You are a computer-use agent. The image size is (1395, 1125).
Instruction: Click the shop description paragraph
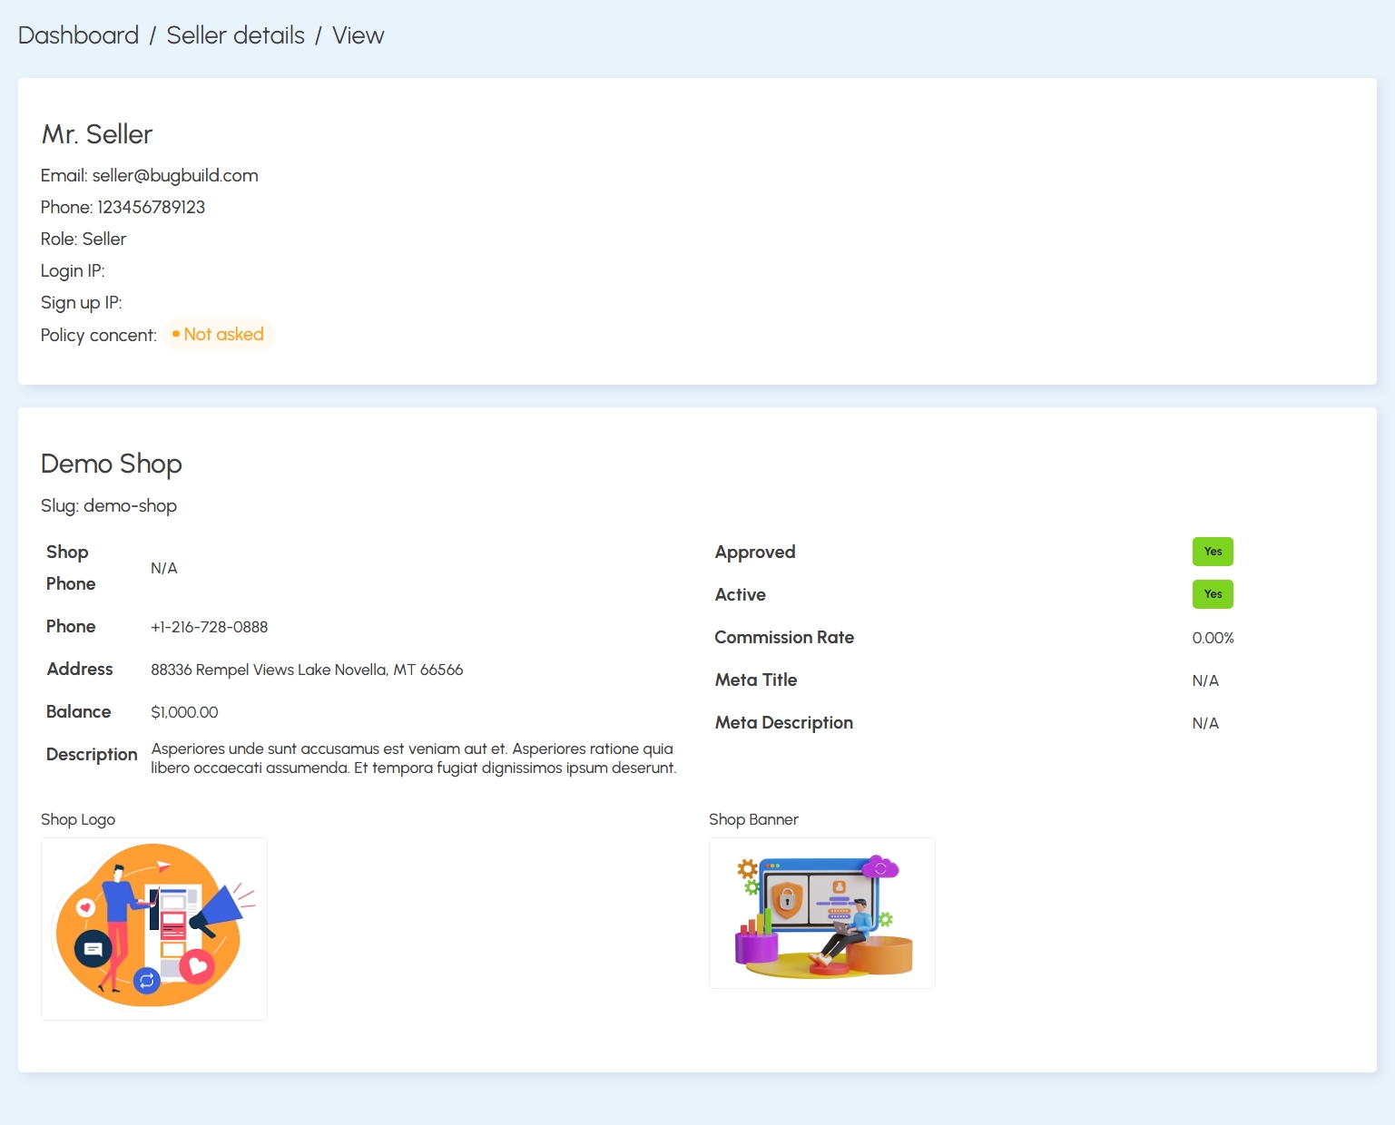tap(414, 758)
